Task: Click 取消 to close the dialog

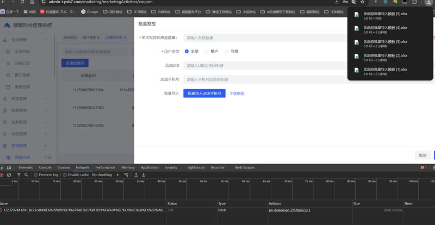Action: point(422,155)
